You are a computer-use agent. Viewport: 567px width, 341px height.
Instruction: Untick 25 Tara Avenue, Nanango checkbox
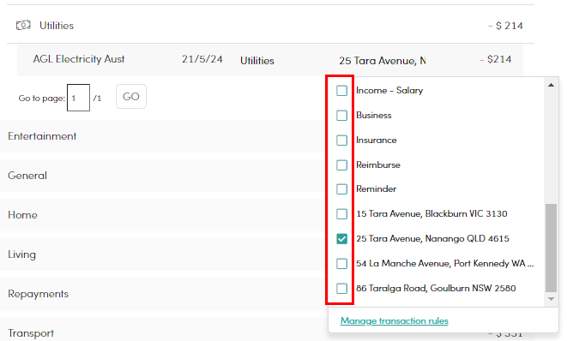341,239
